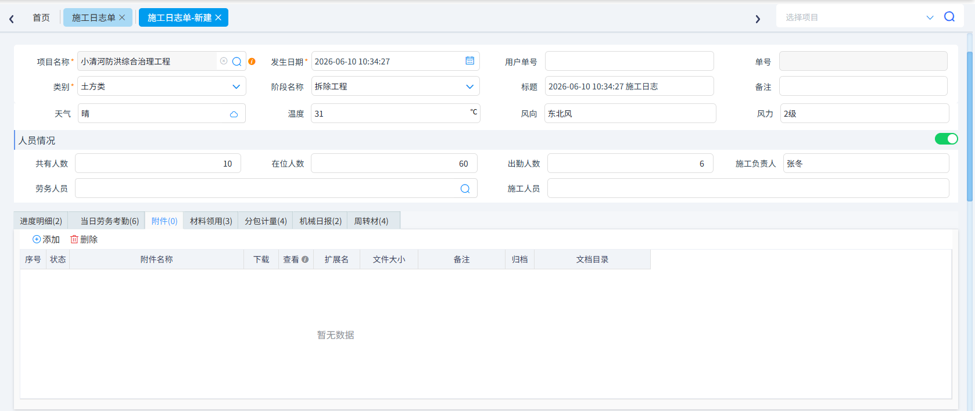This screenshot has height=411, width=975.
Task: Clear the 项目名称 field with the x icon
Action: coord(224,61)
